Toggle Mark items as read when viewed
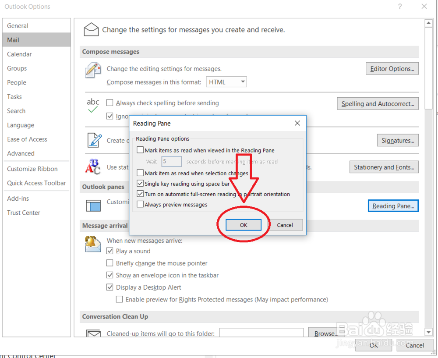 (140, 150)
